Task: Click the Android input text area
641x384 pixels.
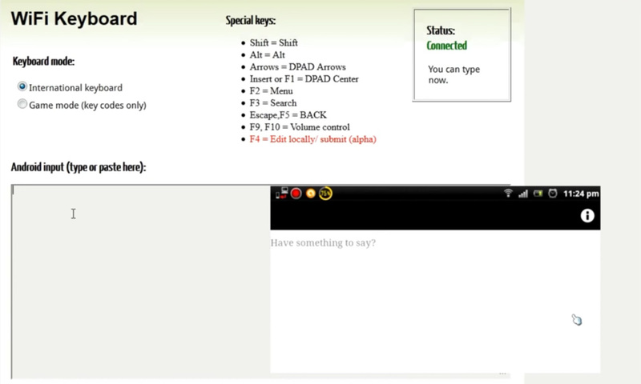Action: click(141, 282)
